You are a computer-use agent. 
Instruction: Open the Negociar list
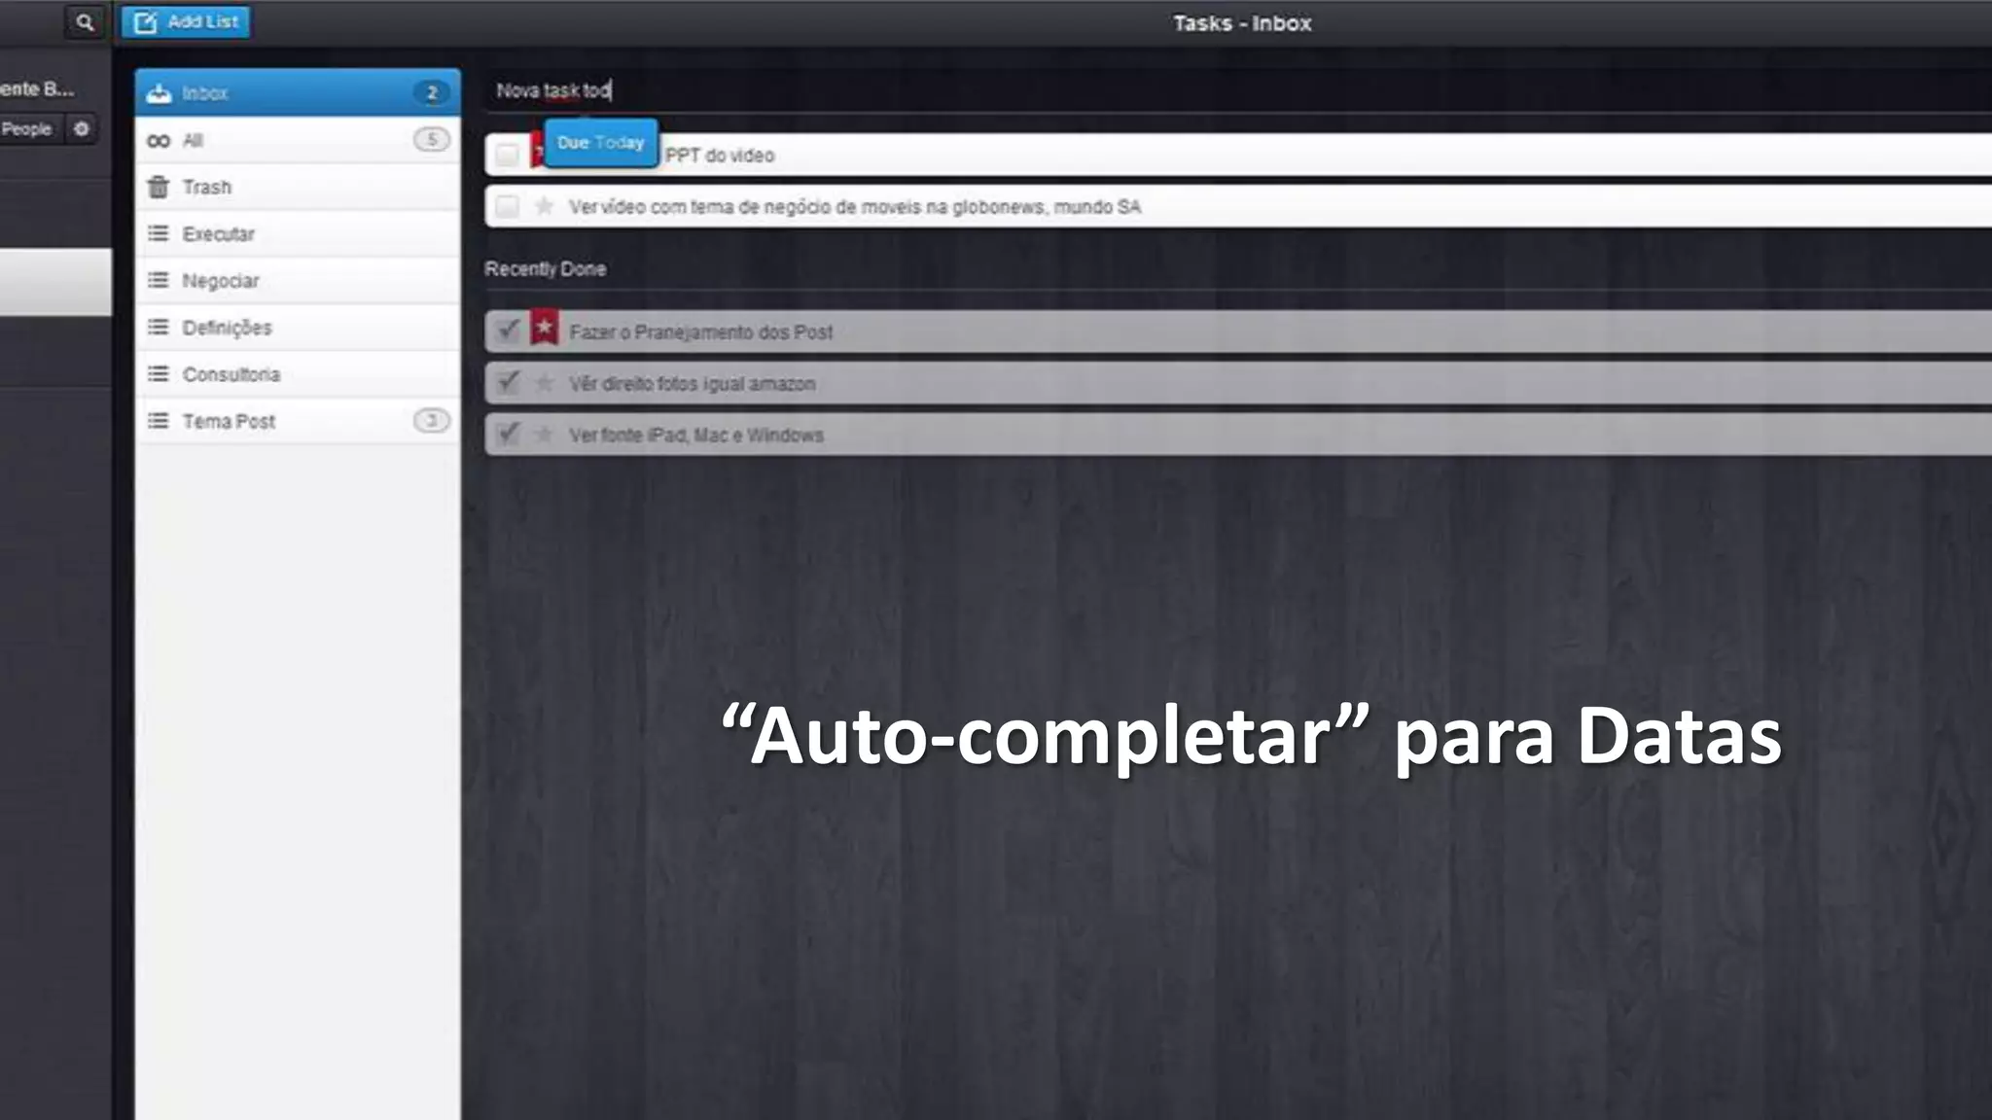click(x=298, y=280)
